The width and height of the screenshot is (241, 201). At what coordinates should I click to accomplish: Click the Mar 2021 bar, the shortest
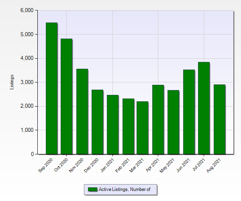point(143,128)
